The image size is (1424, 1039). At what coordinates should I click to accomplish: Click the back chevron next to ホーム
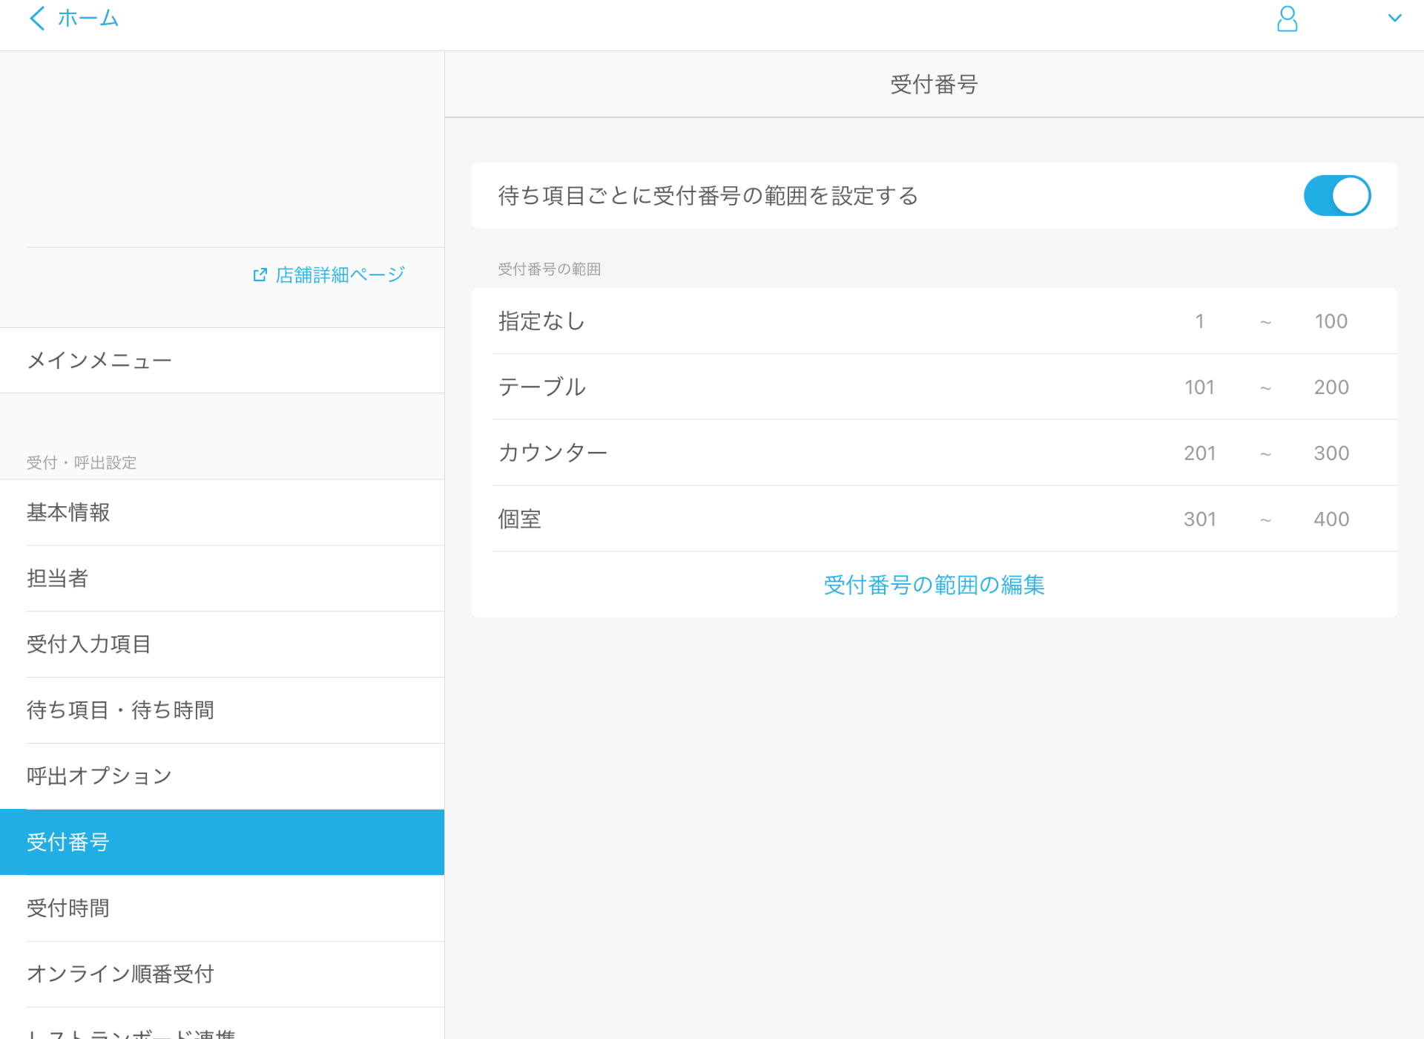pyautogui.click(x=37, y=18)
